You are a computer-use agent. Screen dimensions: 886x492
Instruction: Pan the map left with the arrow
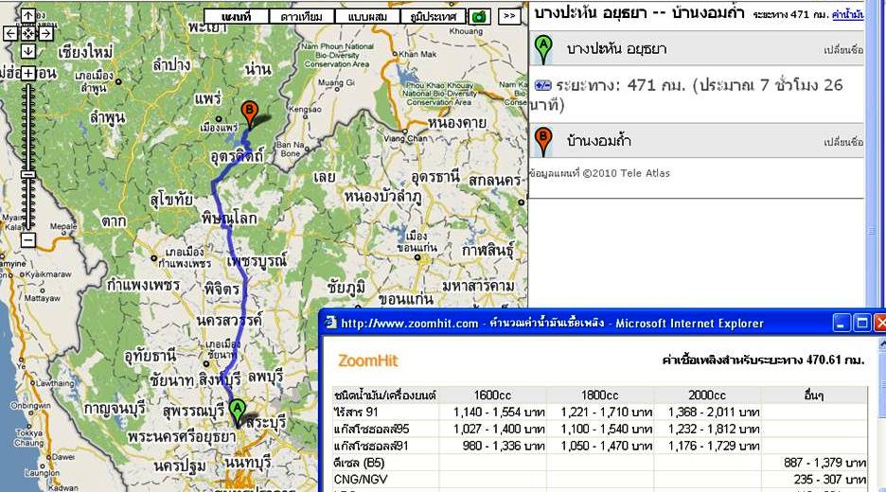coord(10,33)
